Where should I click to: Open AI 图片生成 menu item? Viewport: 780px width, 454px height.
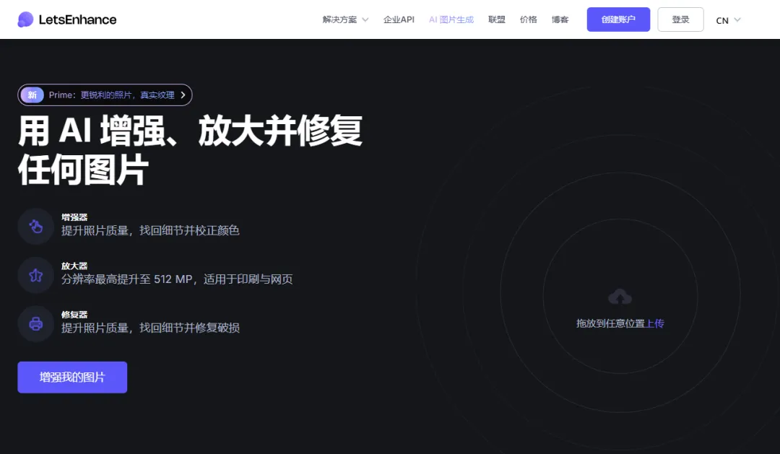[x=451, y=19]
